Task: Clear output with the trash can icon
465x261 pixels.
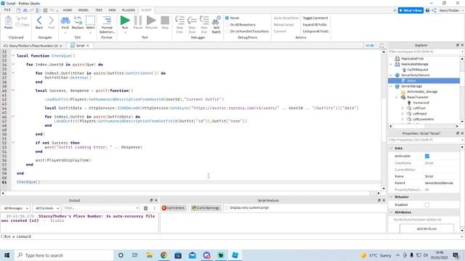Action: click(145, 208)
